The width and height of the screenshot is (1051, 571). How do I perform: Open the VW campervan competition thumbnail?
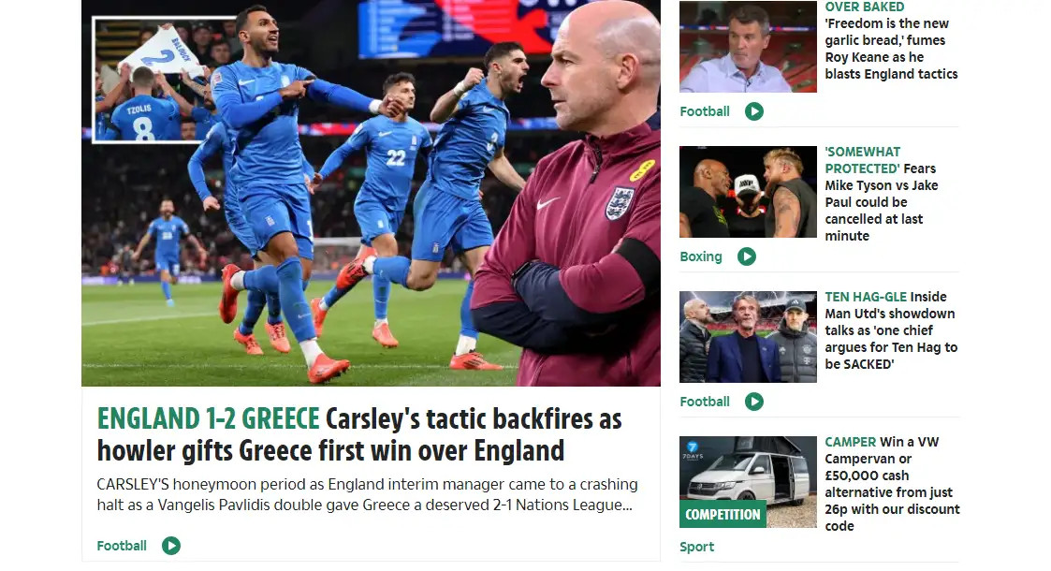coord(748,482)
